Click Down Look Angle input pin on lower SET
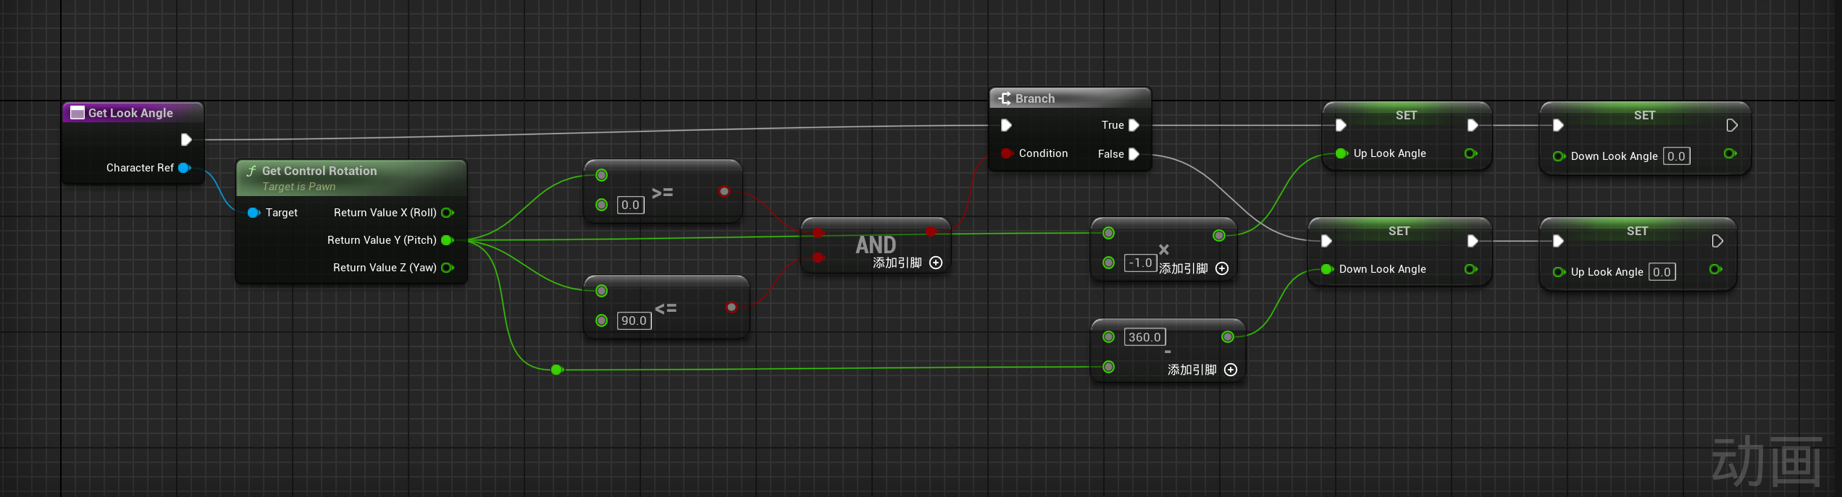The height and width of the screenshot is (497, 1842). click(x=1326, y=269)
